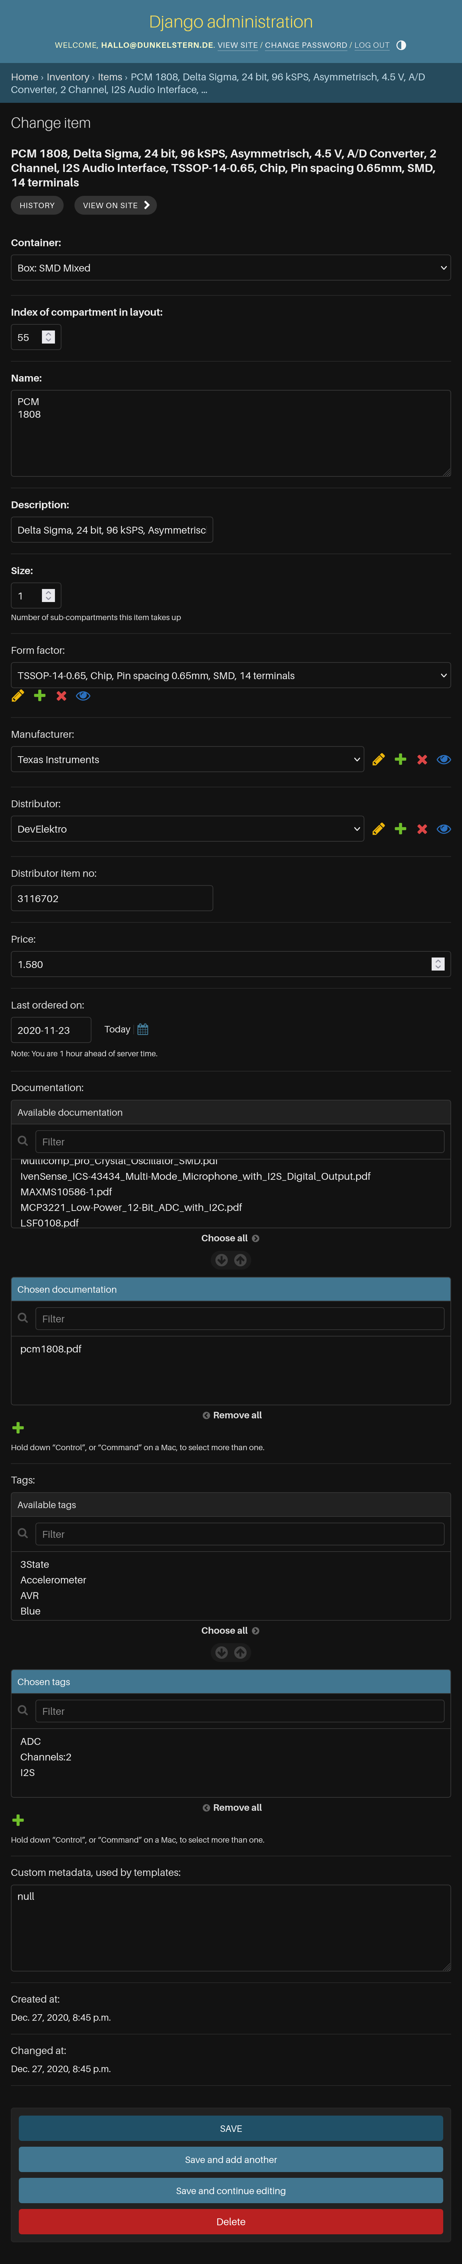The height and width of the screenshot is (2264, 462).
Task: Set the date with the Today link
Action: pos(117,1029)
